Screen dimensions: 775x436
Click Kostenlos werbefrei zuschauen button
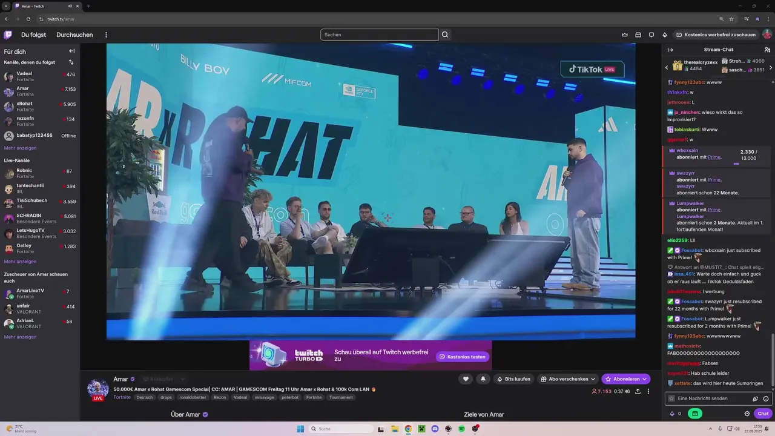tap(716, 35)
